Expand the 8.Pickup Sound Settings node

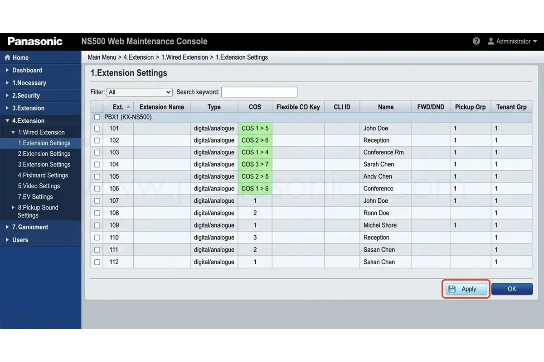tap(13, 207)
